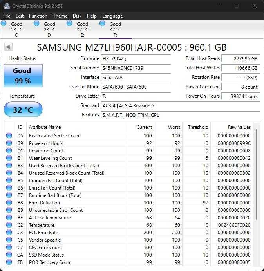Click status orb of Runtime Bad Block row
This screenshot has width=264, height=271.
[9, 195]
